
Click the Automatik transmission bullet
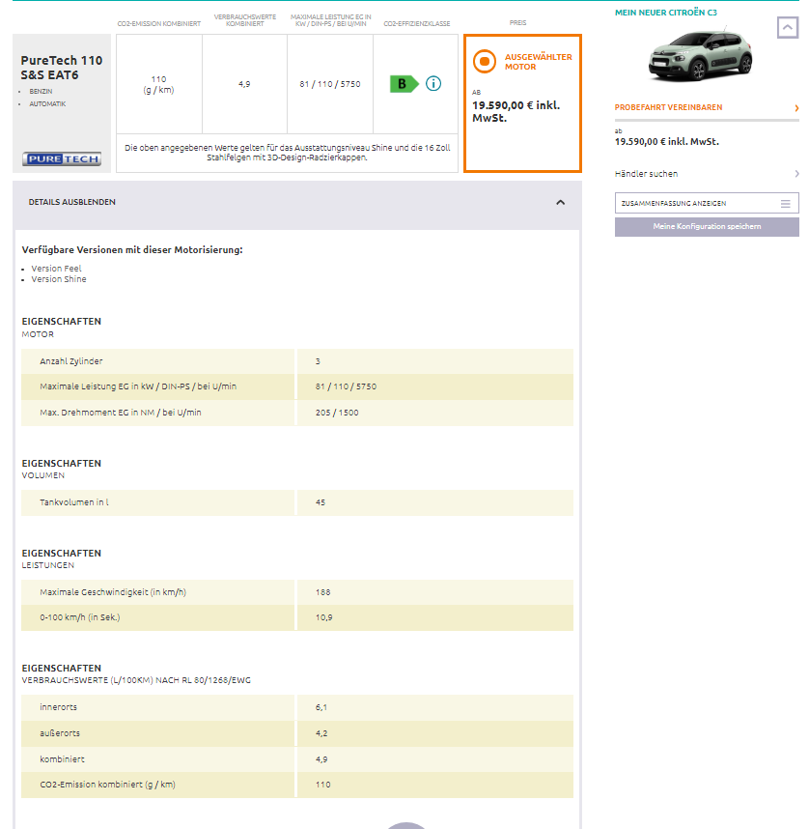[47, 104]
